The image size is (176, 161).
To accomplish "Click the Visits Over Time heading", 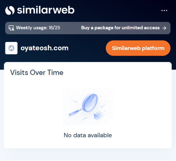I will coord(37,73).
